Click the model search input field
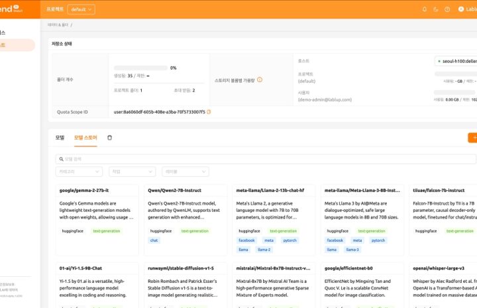This screenshot has height=308, width=477. (266, 159)
